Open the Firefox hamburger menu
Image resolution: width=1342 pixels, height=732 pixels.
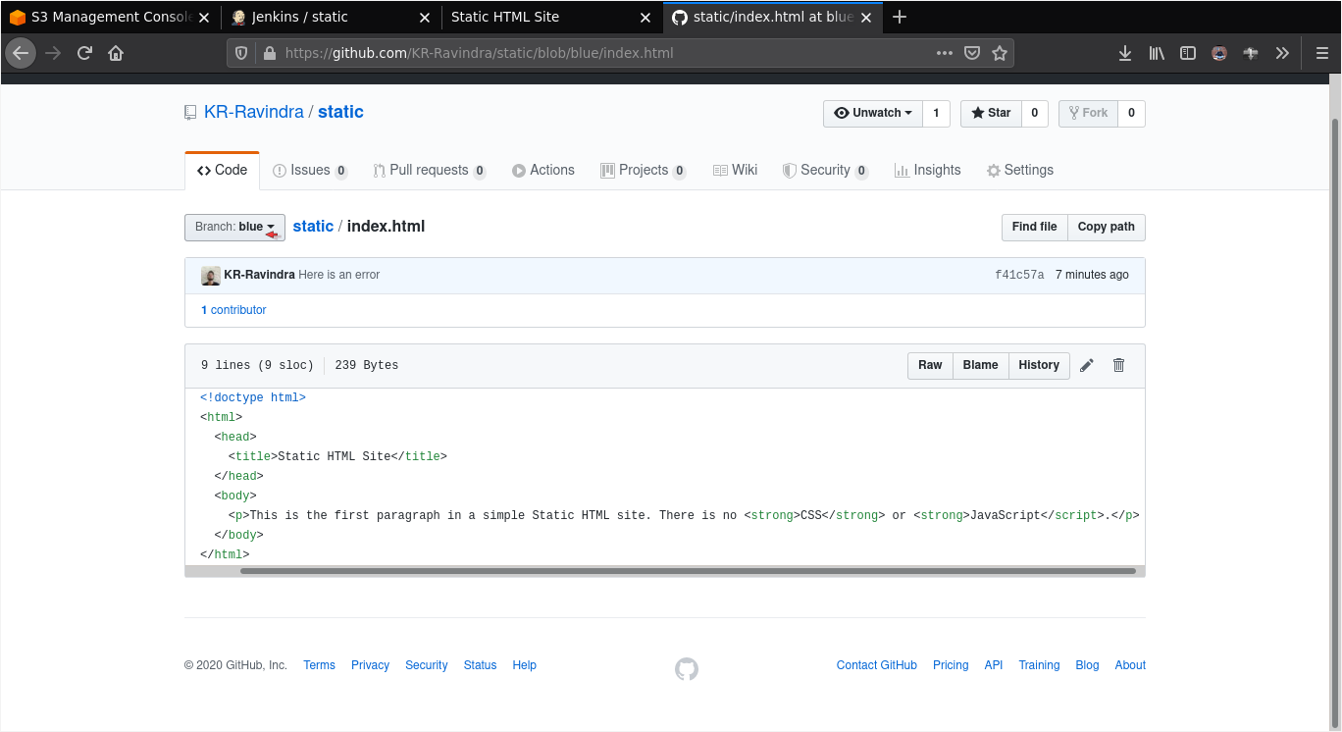pos(1322,53)
